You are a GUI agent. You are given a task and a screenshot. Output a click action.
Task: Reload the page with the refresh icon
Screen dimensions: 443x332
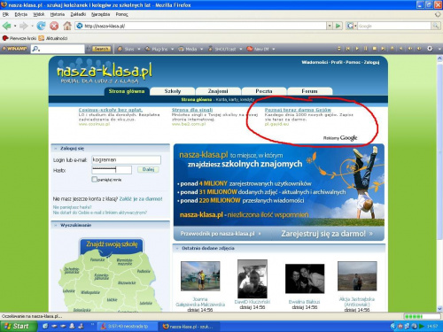coord(41,26)
